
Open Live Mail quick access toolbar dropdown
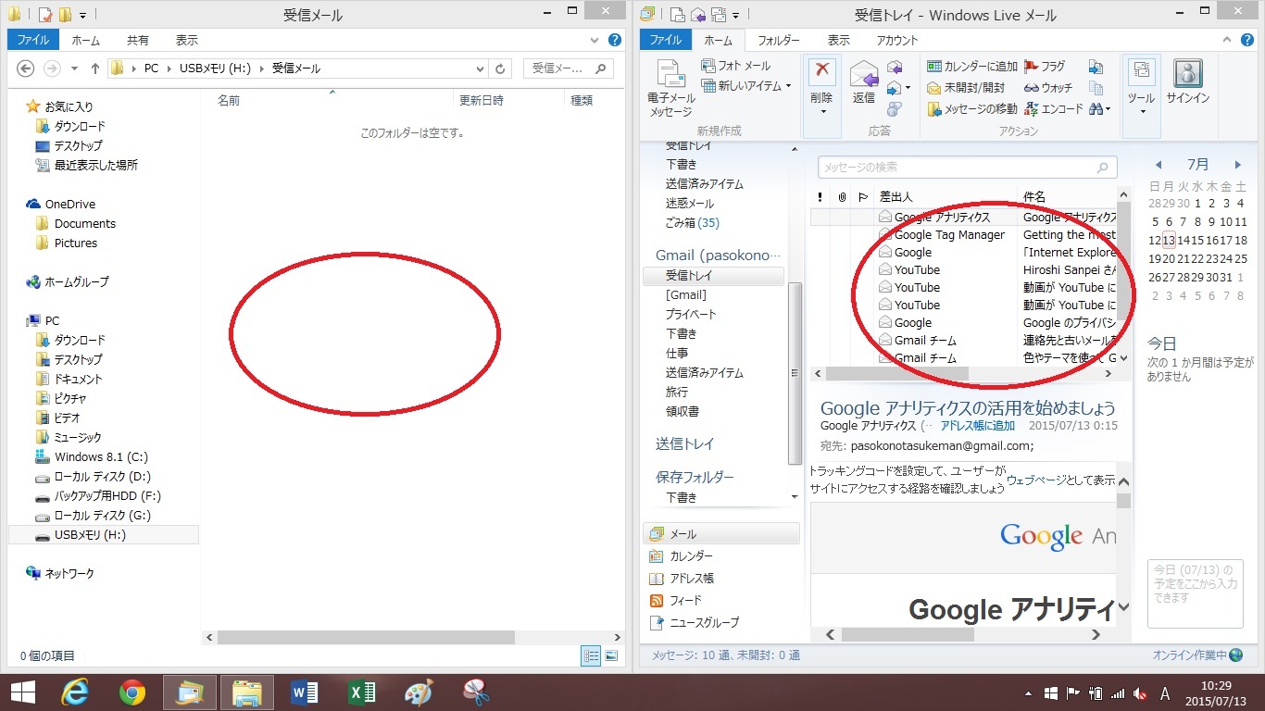coord(735,15)
